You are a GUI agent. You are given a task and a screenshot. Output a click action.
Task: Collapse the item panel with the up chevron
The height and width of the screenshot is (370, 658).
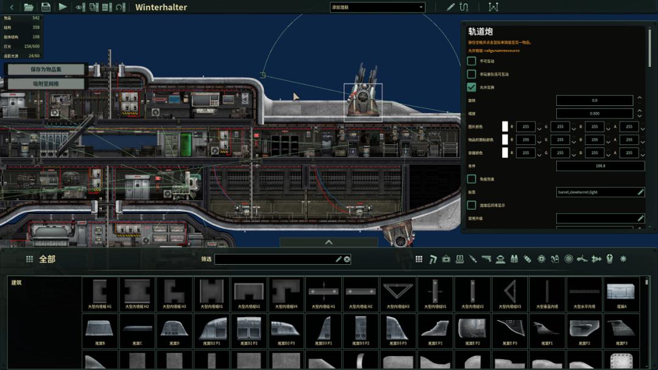pos(329,242)
